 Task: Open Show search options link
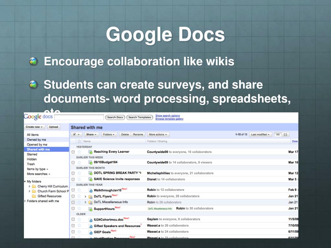[168, 116]
